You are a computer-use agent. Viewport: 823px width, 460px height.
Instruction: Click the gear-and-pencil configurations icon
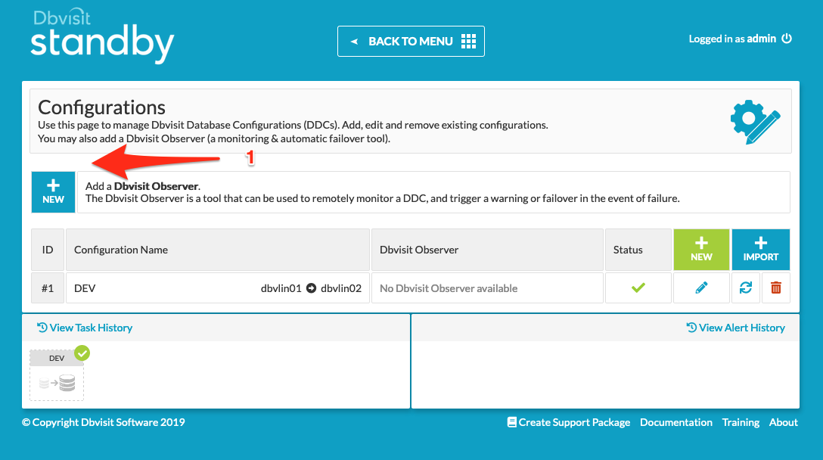tap(753, 120)
